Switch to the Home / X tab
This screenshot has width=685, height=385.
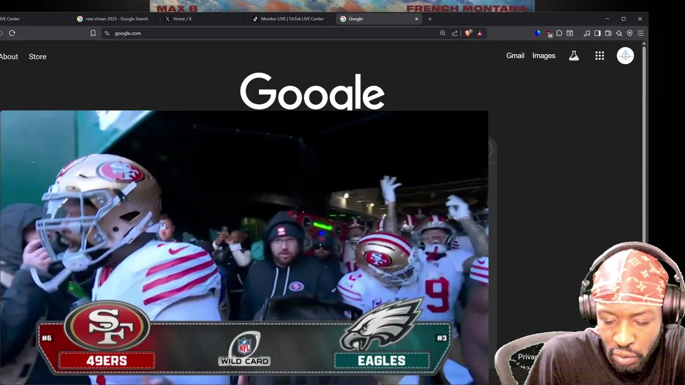pyautogui.click(x=204, y=19)
